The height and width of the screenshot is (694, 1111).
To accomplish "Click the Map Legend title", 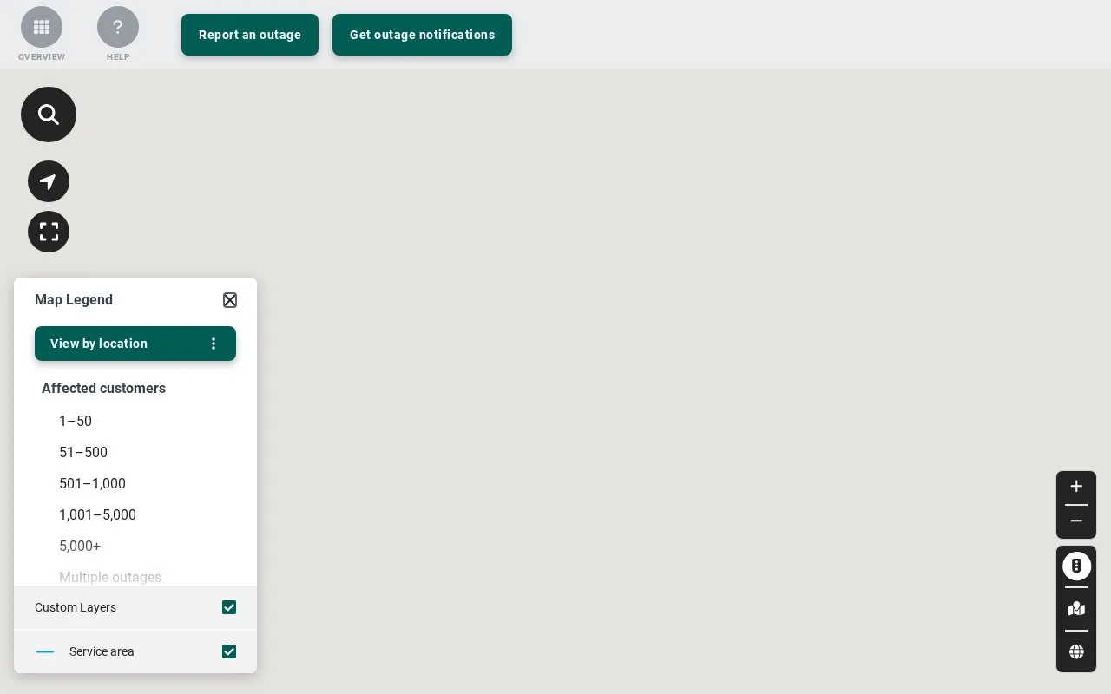I will [74, 300].
